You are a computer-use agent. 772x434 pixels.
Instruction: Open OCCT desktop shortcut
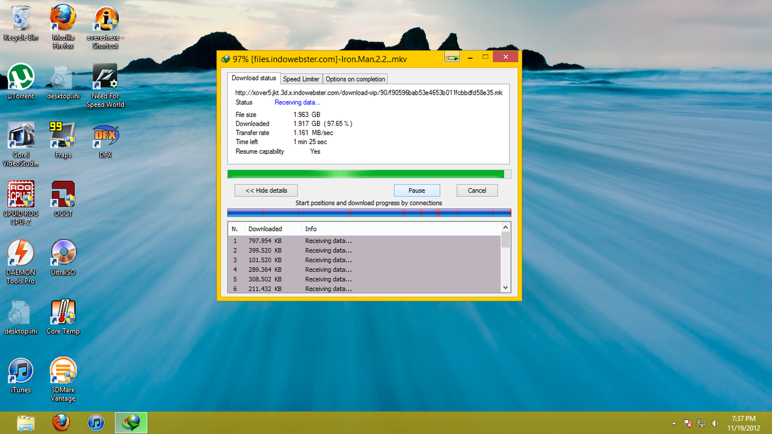[63, 199]
